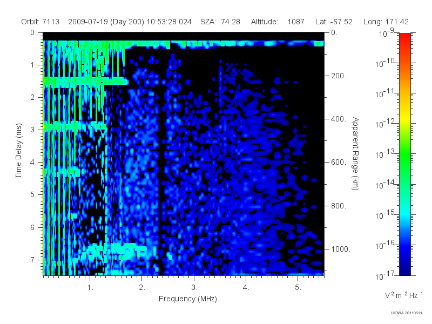Click the 'V² m⁻² Hz⁻¹' units label

pos(403,295)
